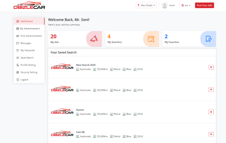
Task: Click the logo thumbnail of Games saved search
Action: 62,111
